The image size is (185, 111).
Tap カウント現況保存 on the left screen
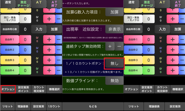(39, 89)
